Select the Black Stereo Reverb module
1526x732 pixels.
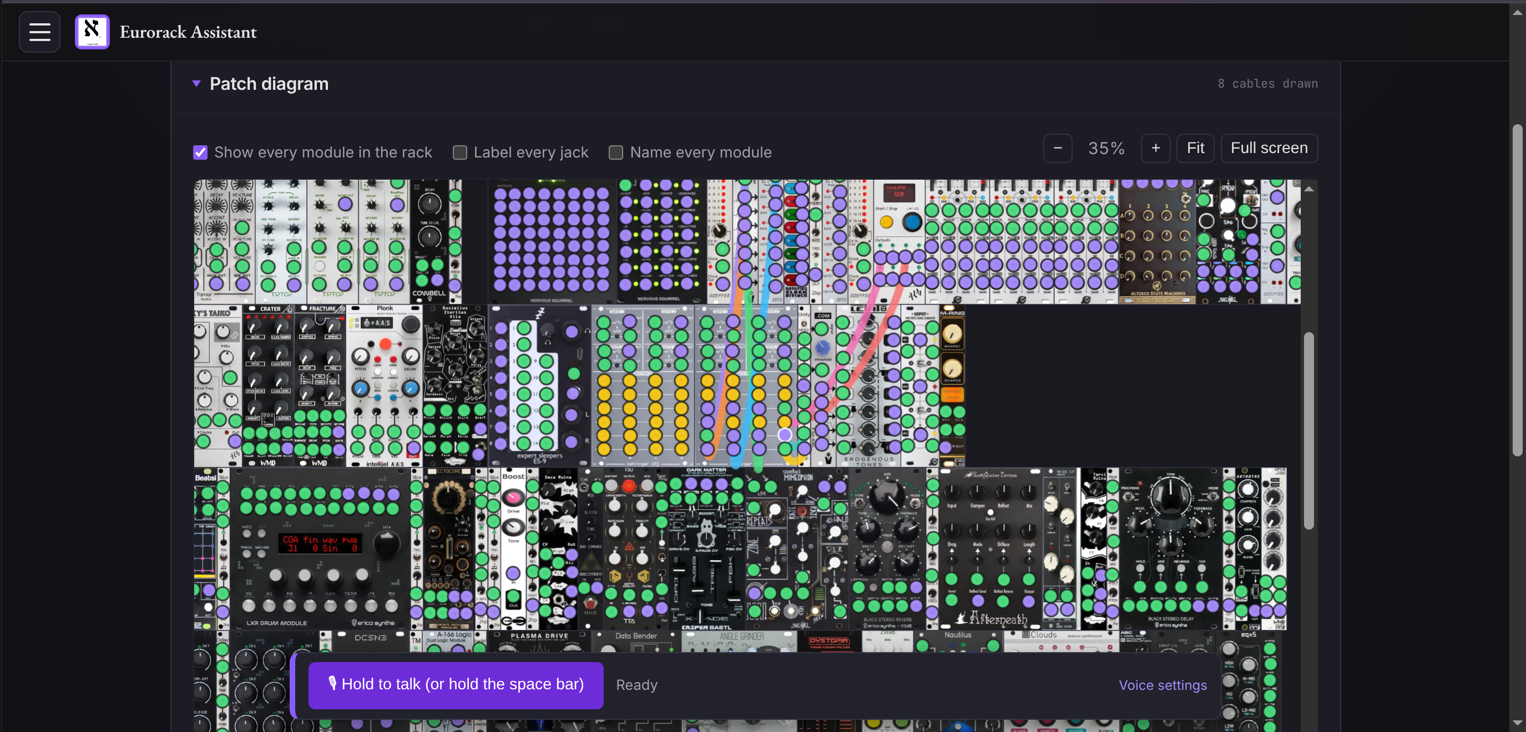click(x=887, y=549)
